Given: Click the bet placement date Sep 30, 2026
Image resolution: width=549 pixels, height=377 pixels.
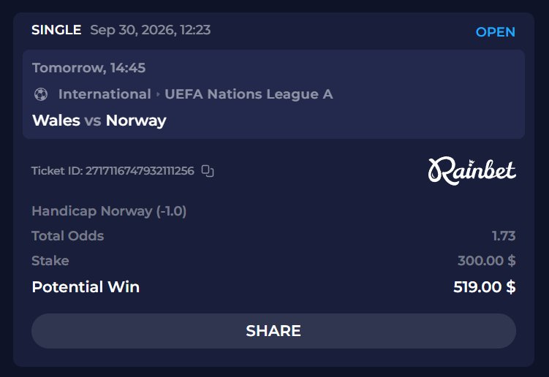Looking at the screenshot, I should pyautogui.click(x=133, y=30).
